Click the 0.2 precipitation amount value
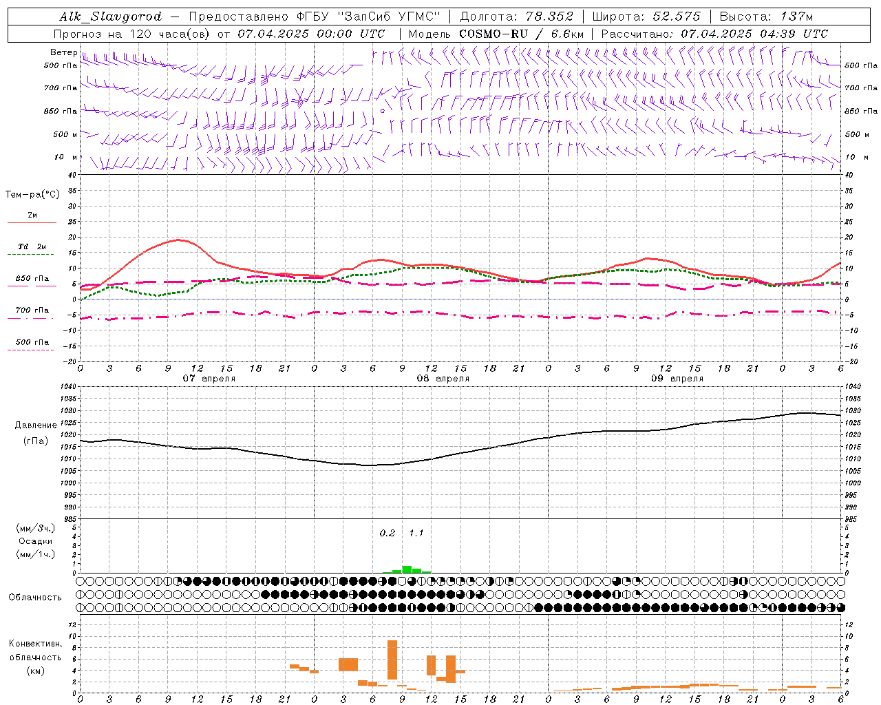 point(388,534)
